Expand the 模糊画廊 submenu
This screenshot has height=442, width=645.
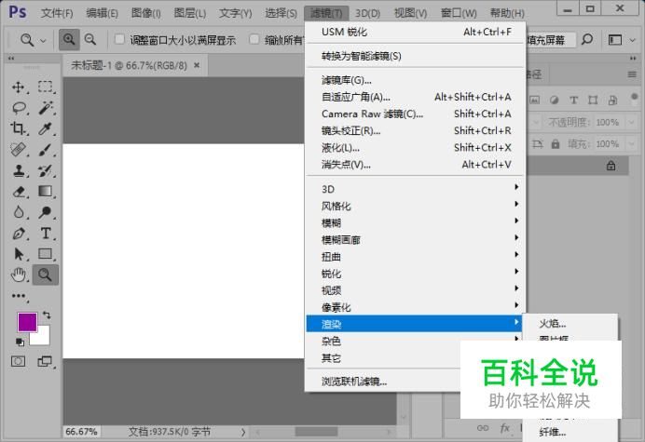[416, 239]
